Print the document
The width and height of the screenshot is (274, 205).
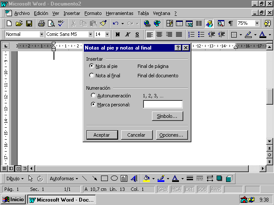click(x=42, y=23)
